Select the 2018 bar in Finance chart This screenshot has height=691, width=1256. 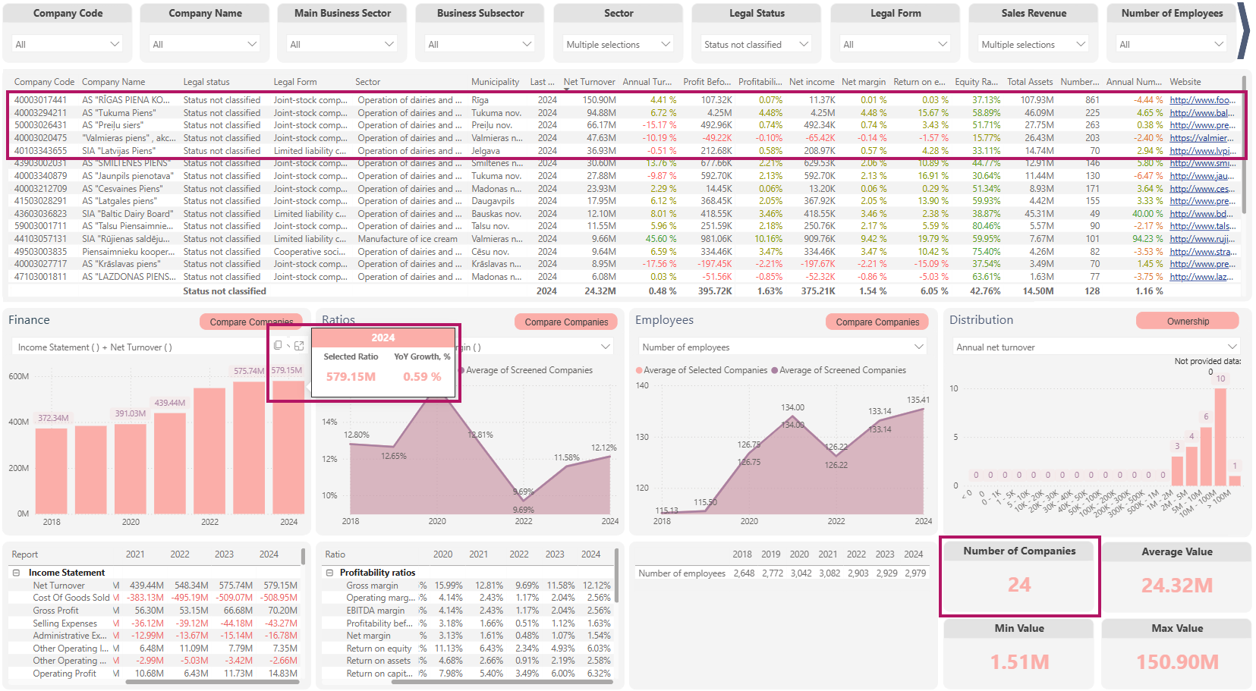click(x=52, y=470)
